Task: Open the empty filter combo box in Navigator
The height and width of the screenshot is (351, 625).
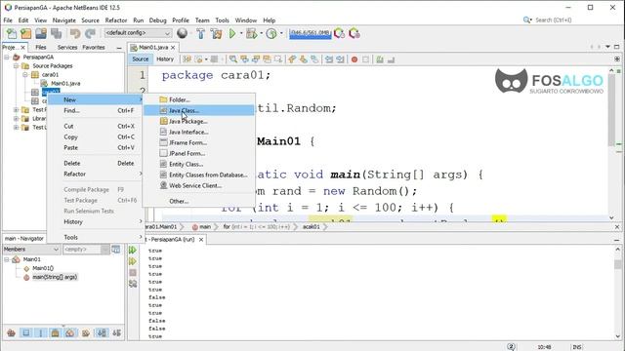Action: 86,250
